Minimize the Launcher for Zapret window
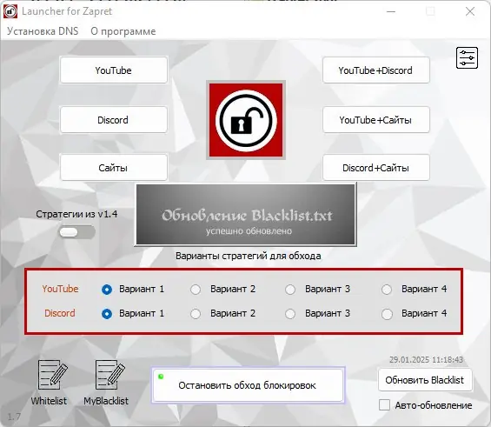 tap(391, 11)
